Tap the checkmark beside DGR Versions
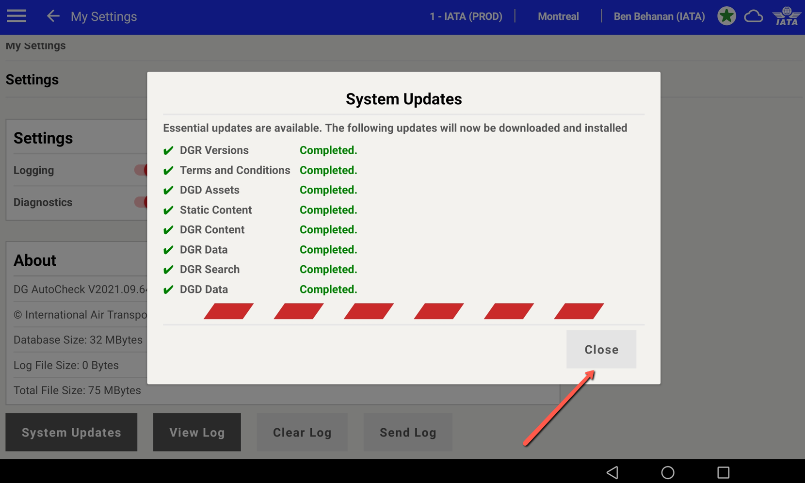805x483 pixels. (168, 150)
